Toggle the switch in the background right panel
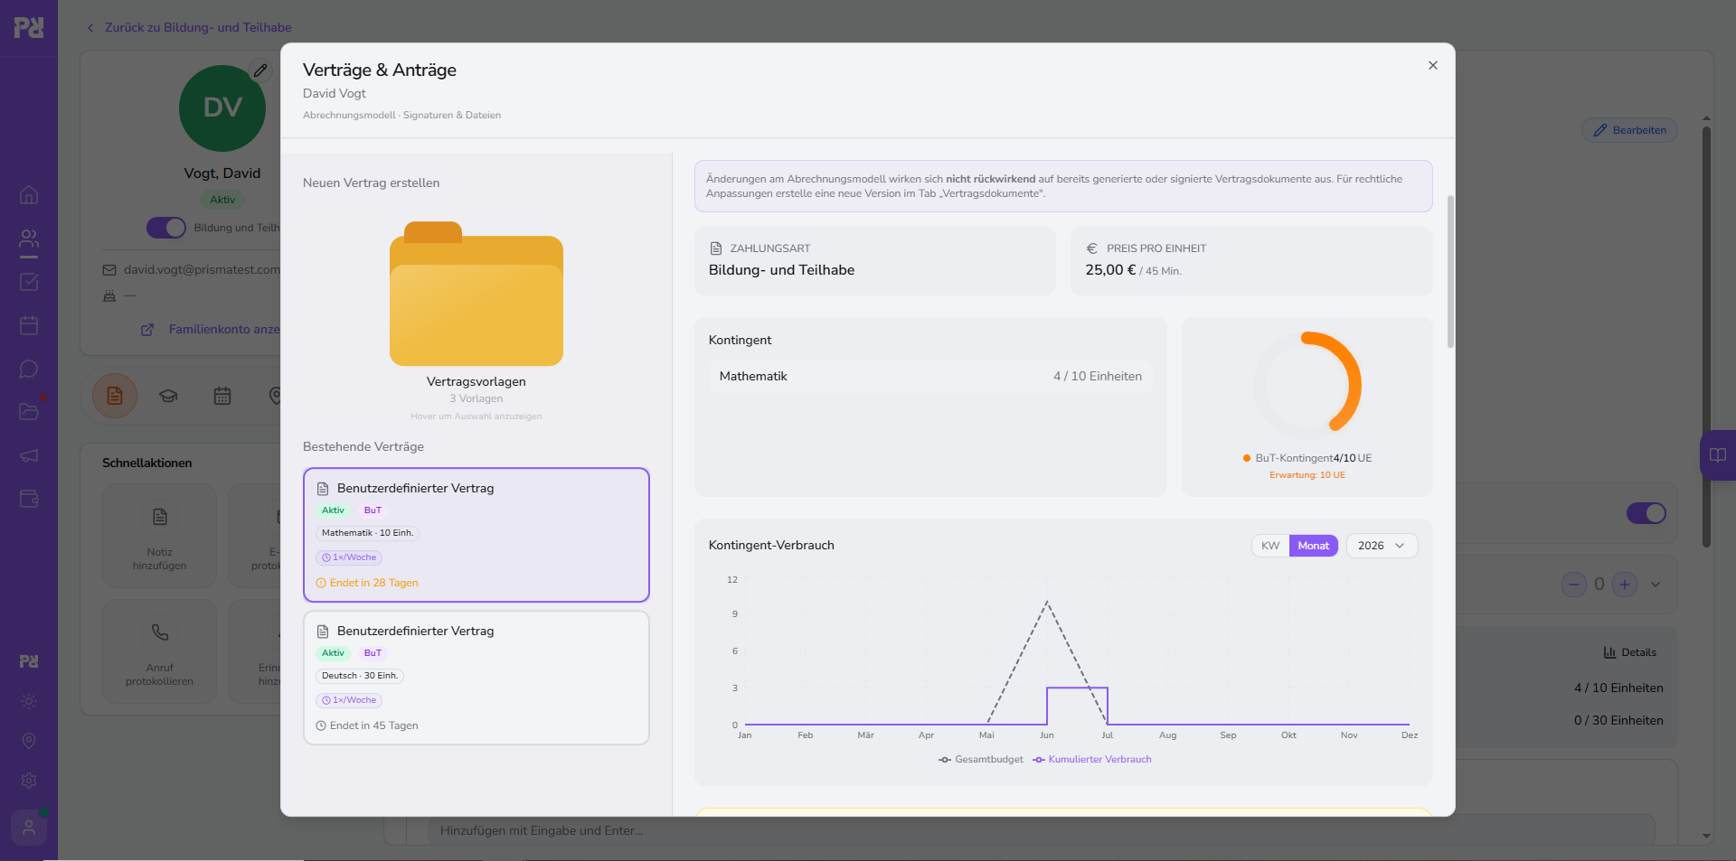 [x=1646, y=513]
